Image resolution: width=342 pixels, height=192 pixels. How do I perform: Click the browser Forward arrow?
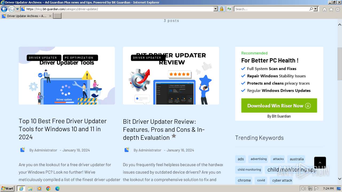[11, 9]
